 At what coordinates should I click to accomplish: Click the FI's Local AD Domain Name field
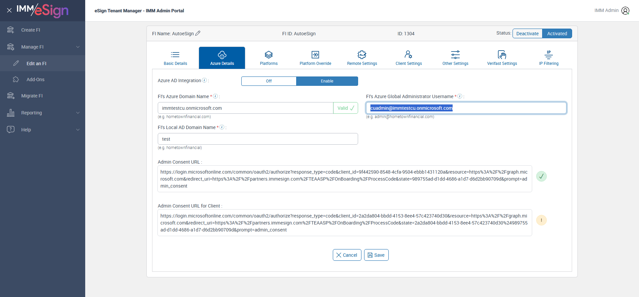click(x=258, y=139)
